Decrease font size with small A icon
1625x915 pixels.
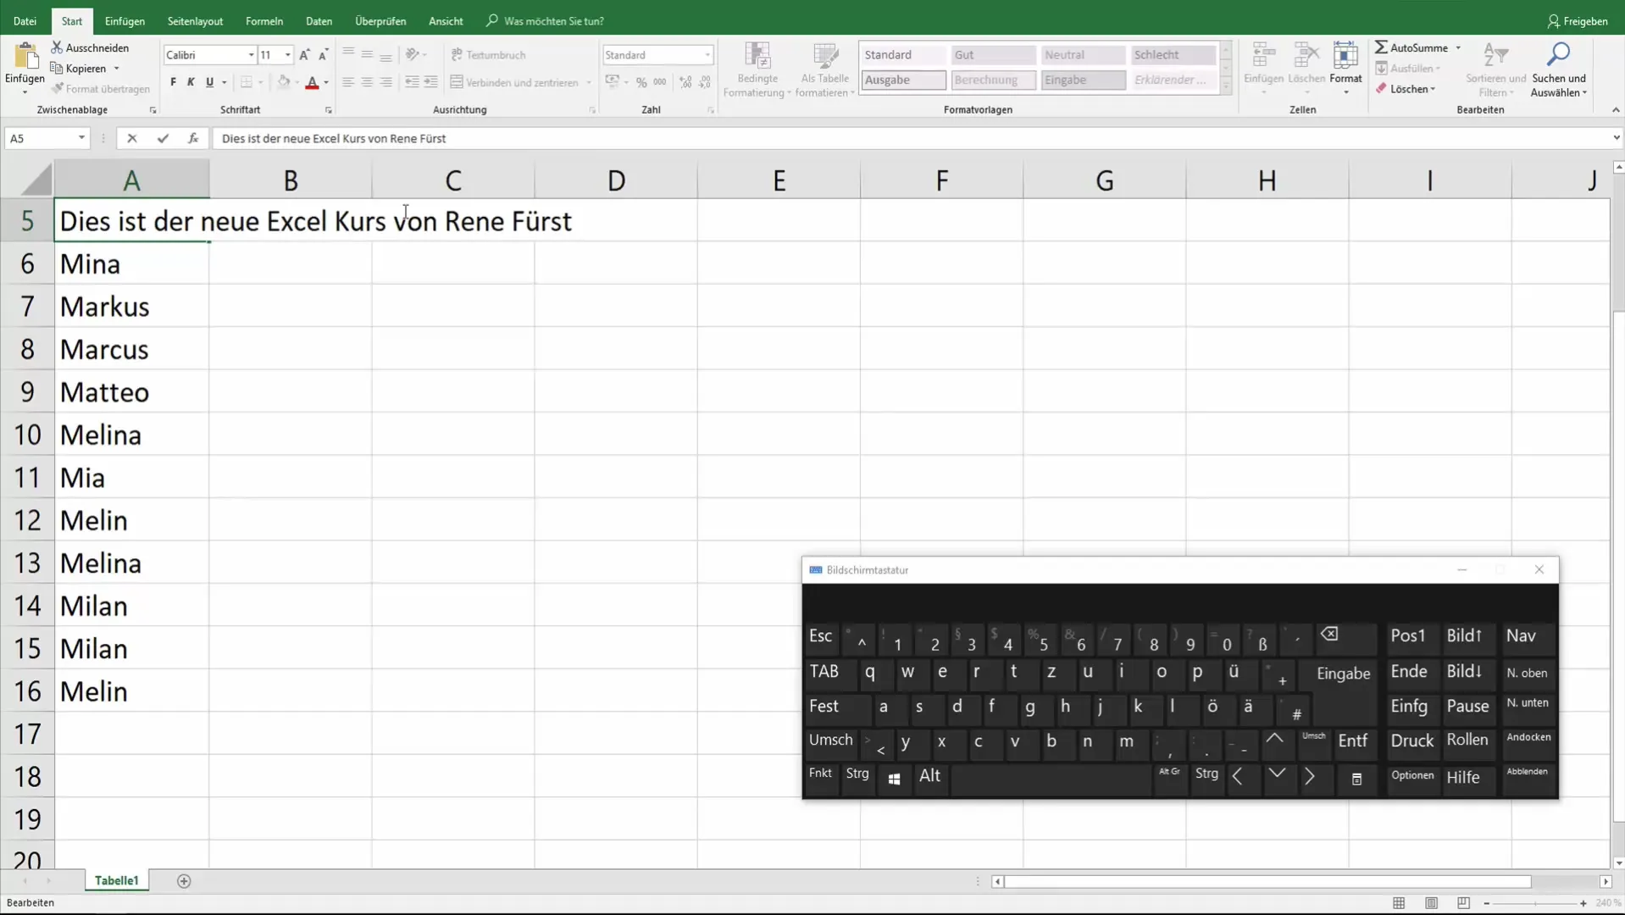tap(323, 55)
